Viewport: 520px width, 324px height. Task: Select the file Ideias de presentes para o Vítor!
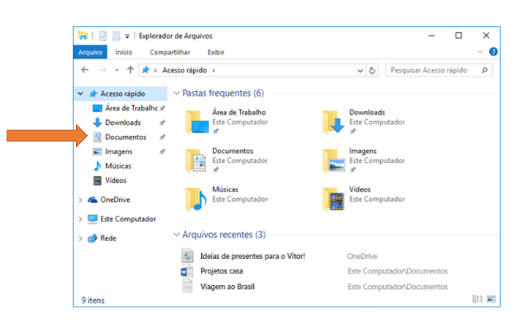tap(252, 256)
